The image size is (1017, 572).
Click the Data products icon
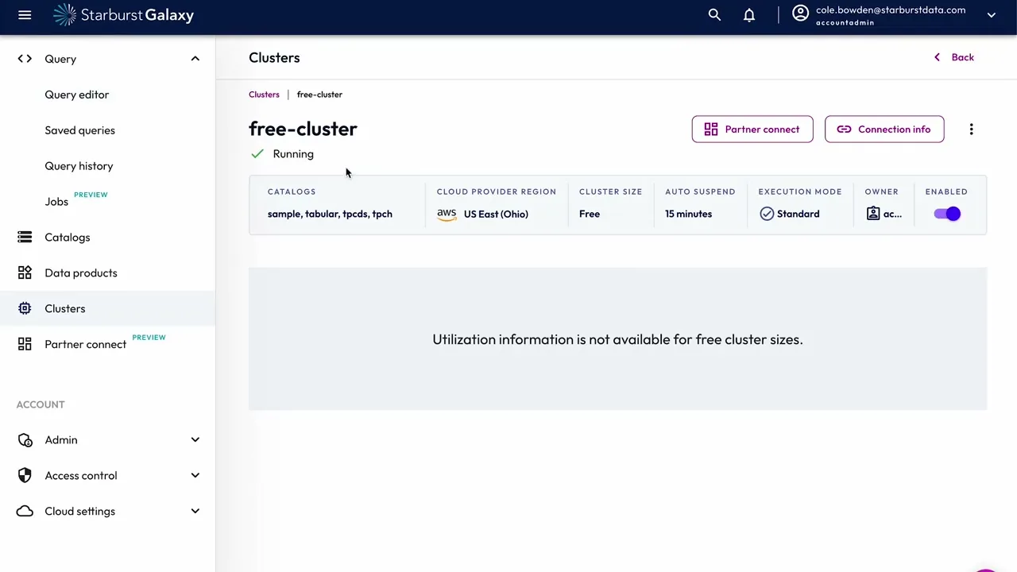pos(25,272)
